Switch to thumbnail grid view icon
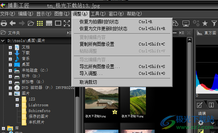The image size is (218, 133). (40, 23)
